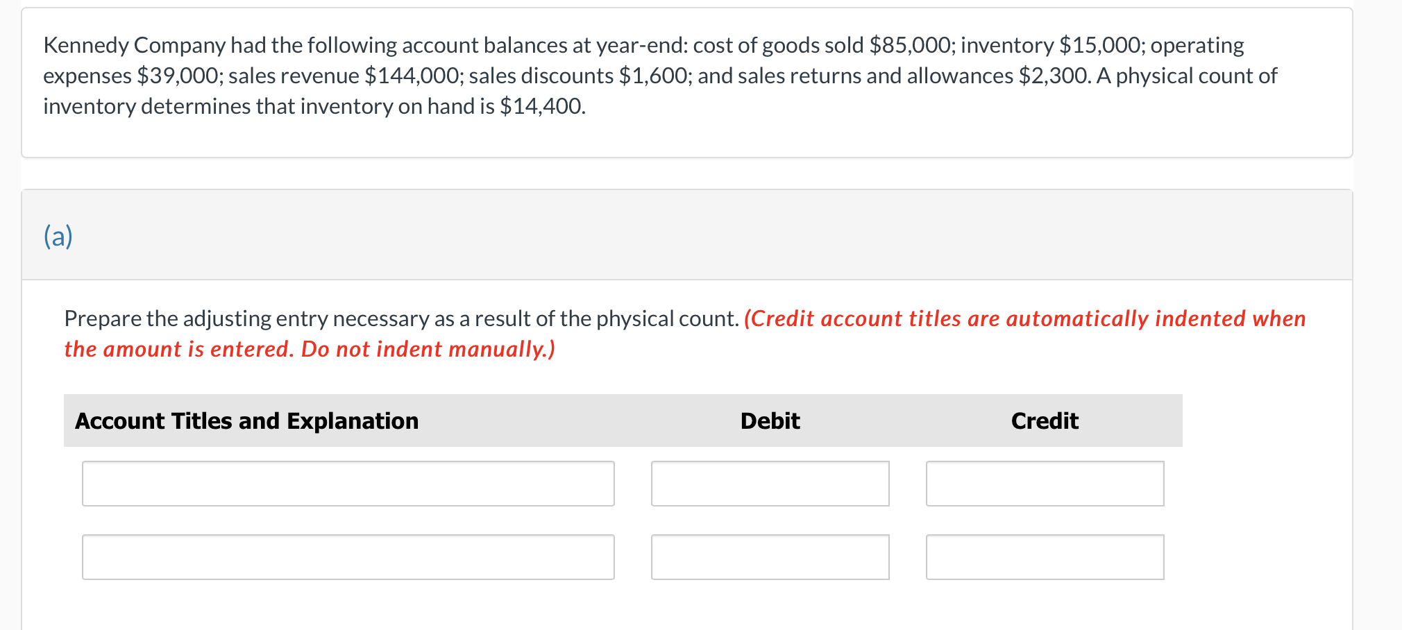Viewport: 1402px width, 630px height.
Task: Click the first journal entry row area
Action: click(625, 484)
